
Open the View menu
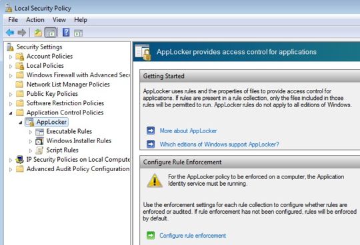(59, 20)
